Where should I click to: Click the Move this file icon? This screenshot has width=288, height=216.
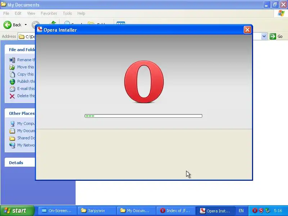click(12, 67)
